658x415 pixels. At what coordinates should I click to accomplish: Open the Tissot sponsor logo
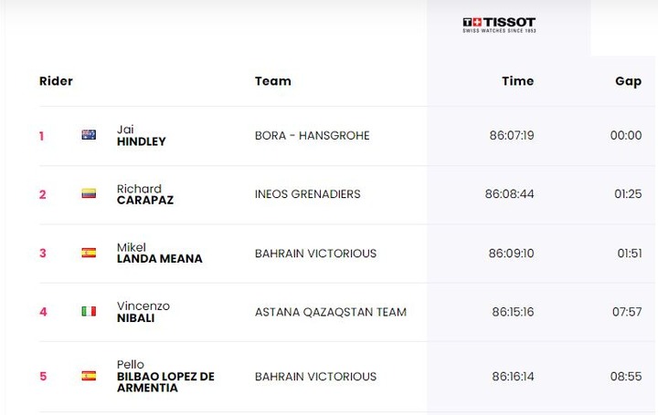[499, 26]
